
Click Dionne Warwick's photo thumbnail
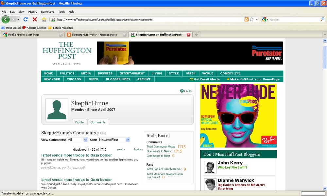[210, 184]
